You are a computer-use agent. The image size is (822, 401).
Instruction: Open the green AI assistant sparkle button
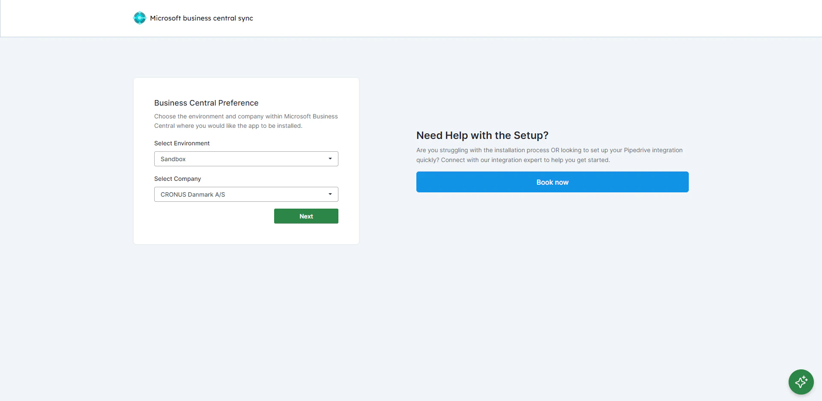point(801,382)
